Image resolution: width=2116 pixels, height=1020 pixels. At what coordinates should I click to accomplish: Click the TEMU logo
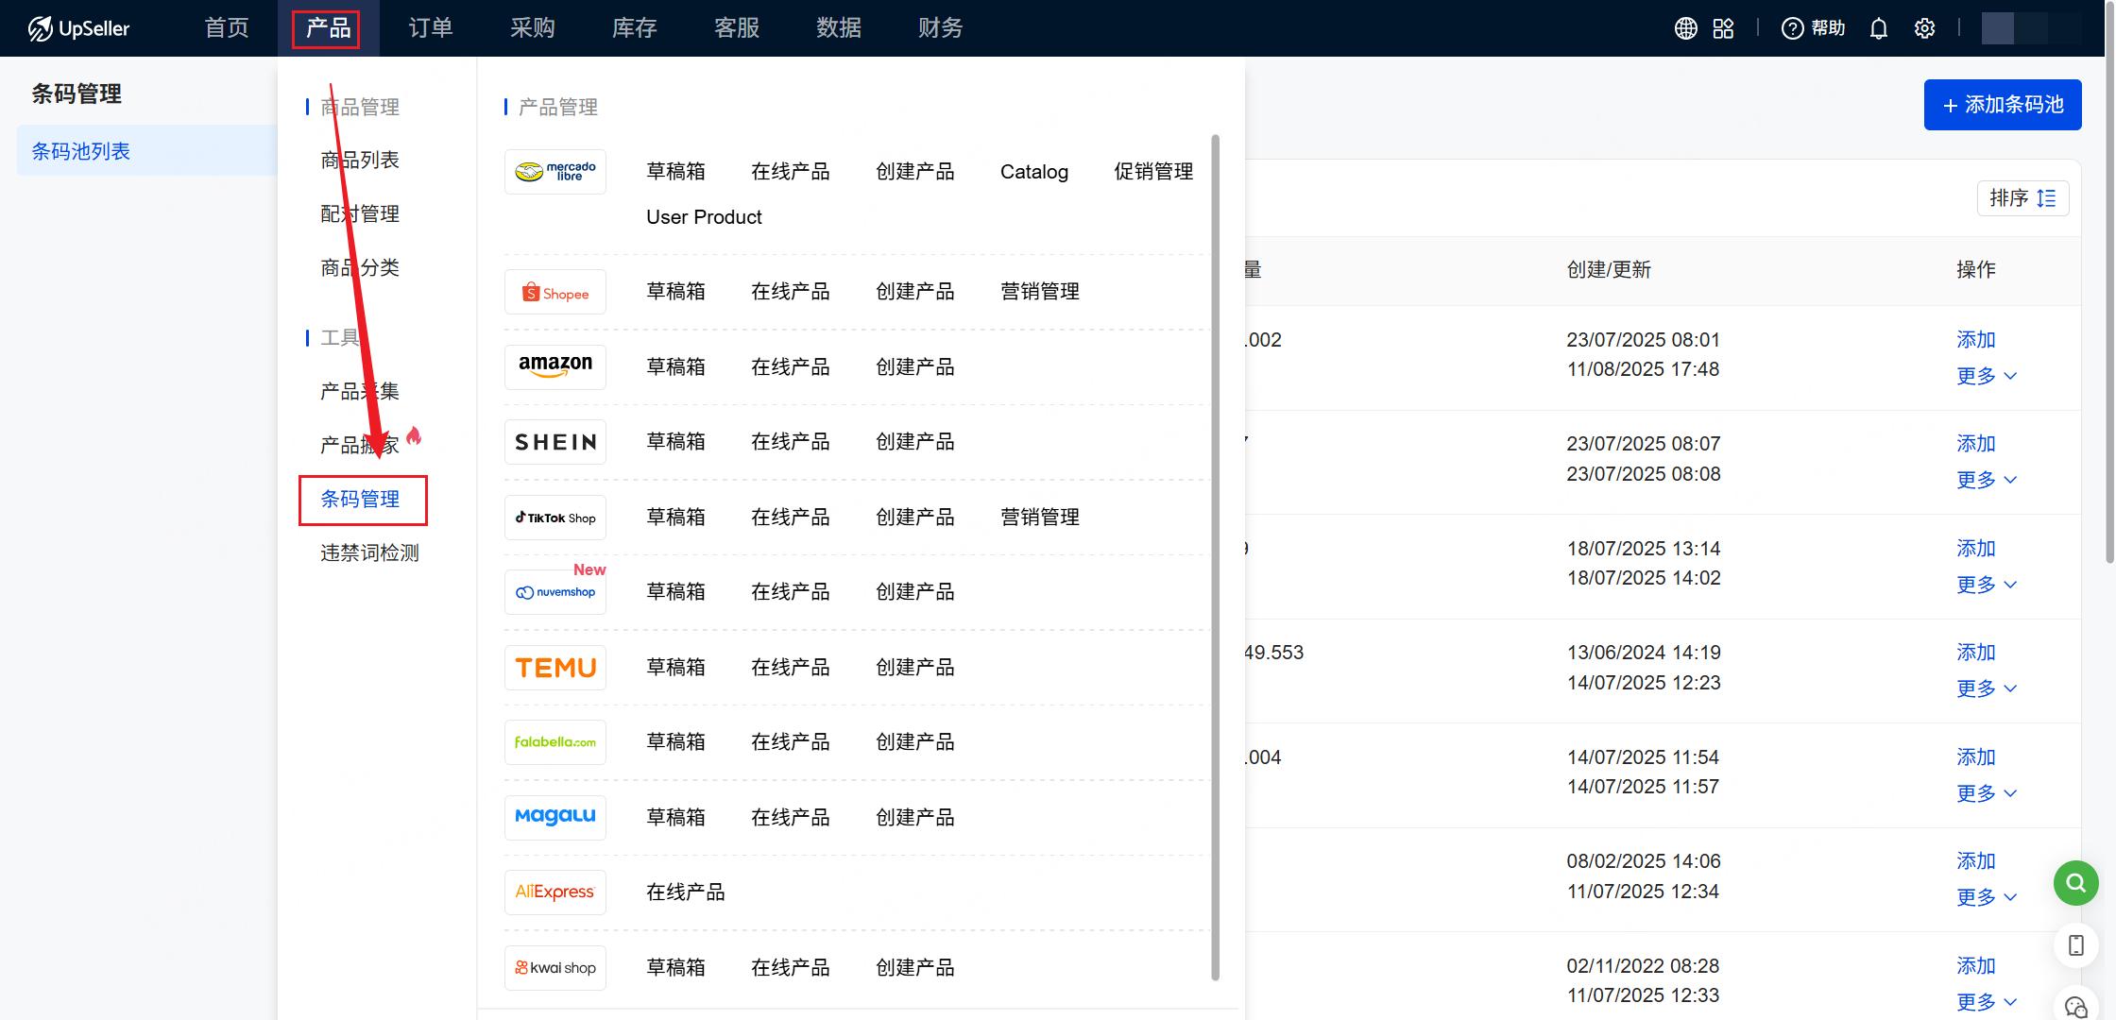pos(555,668)
